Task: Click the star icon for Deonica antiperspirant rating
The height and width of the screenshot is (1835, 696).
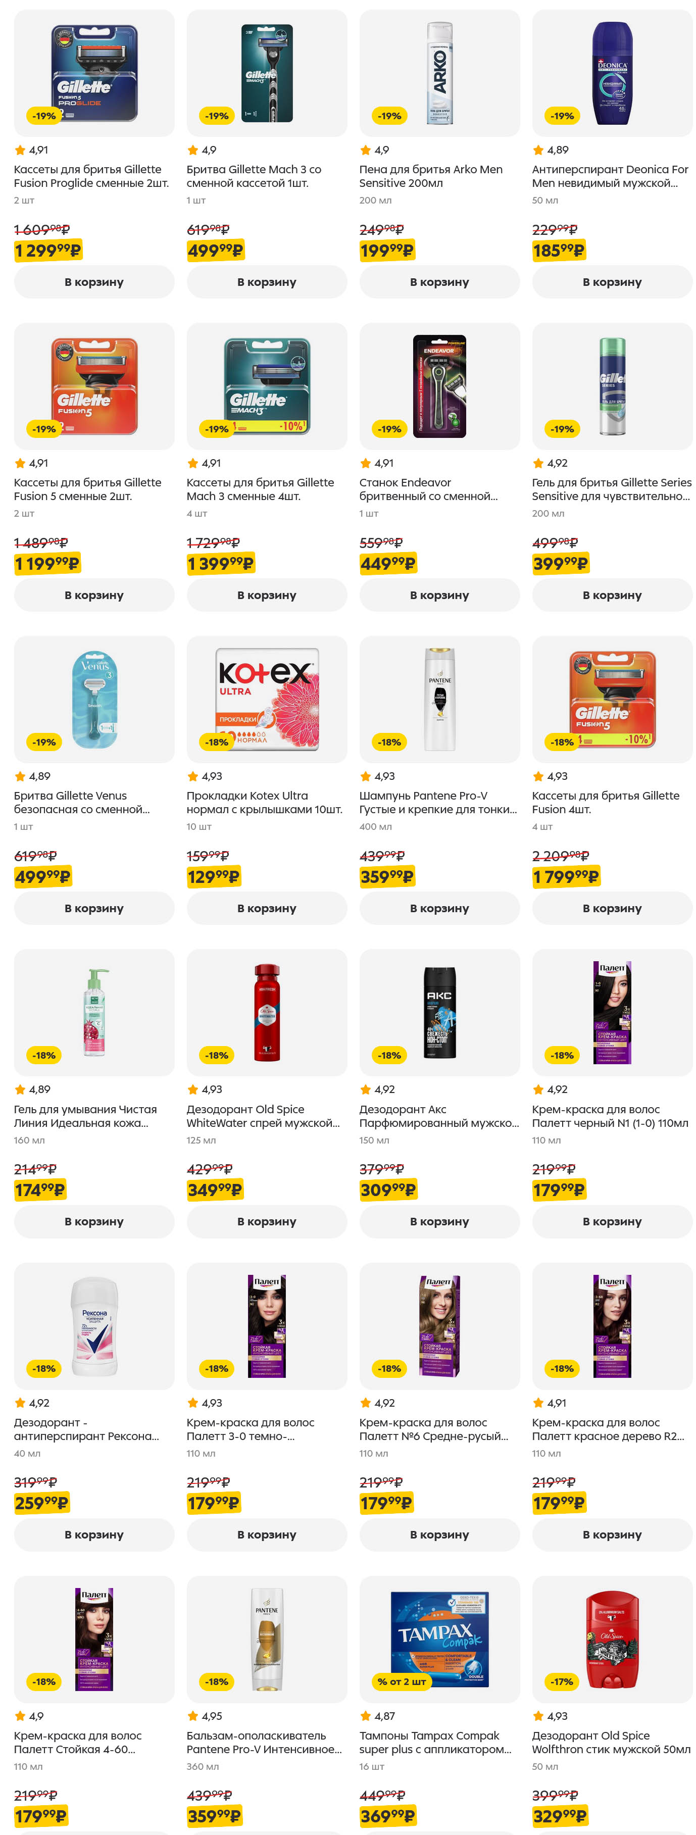Action: (x=538, y=151)
